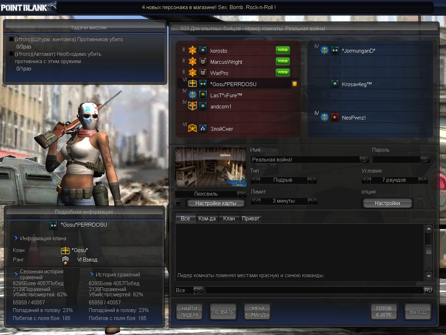
Task: Switch to the Приват chat tab
Action: coord(251,219)
